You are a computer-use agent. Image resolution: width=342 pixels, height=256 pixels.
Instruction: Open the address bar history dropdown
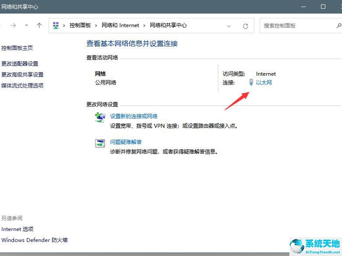(x=229, y=26)
